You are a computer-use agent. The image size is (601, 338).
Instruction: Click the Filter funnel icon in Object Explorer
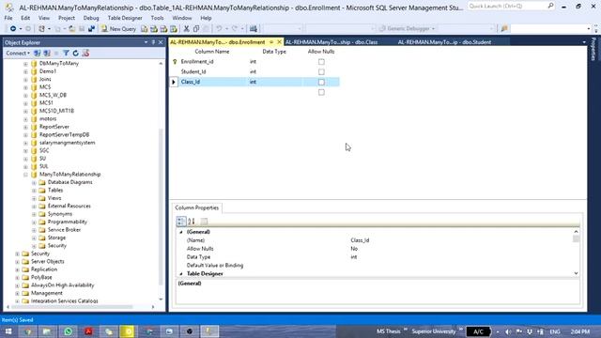click(x=66, y=54)
